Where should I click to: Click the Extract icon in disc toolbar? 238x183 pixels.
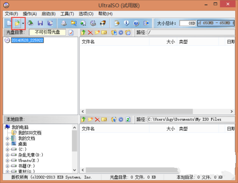114,33
